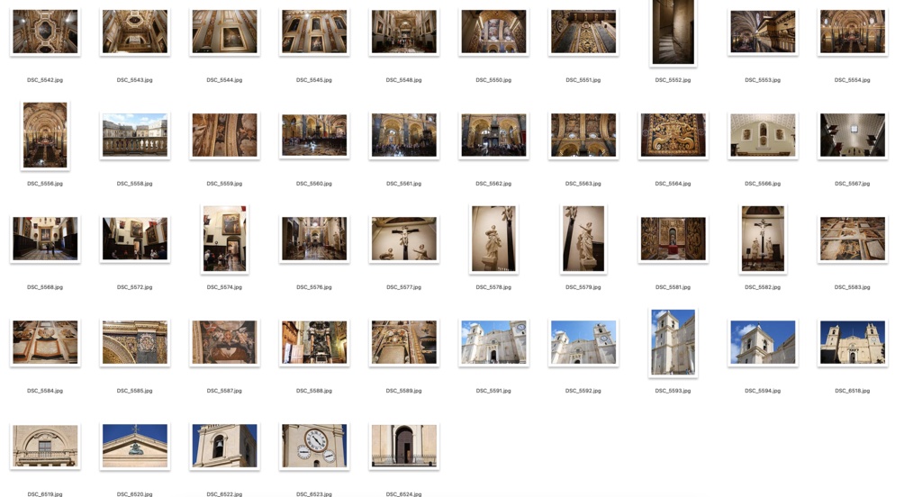Select the marble floor photo DSC_5583.jpg
The height and width of the screenshot is (497, 922).
point(853,239)
